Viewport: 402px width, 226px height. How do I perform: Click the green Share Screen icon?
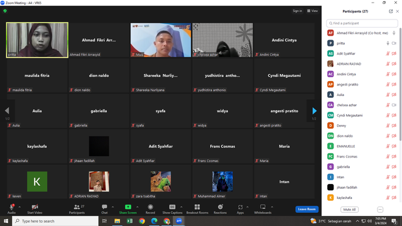pos(128,207)
